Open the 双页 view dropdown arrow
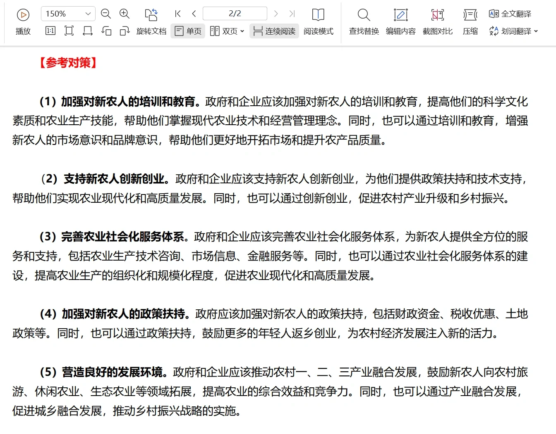Image resolution: width=556 pixels, height=434 pixels. (242, 31)
